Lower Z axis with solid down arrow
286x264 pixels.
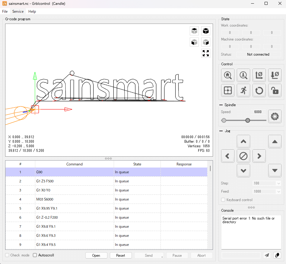[275, 171]
